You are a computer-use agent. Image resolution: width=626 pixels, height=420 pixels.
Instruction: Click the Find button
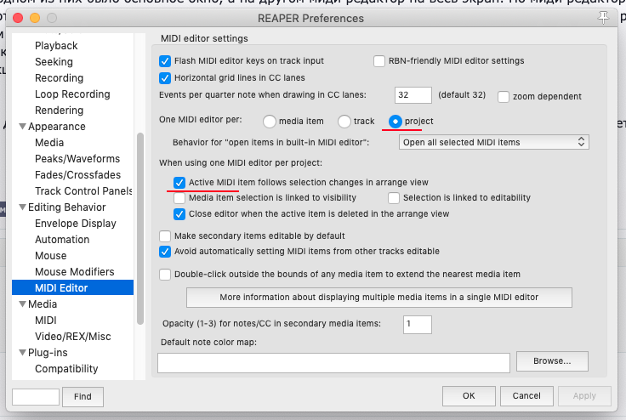(x=83, y=397)
